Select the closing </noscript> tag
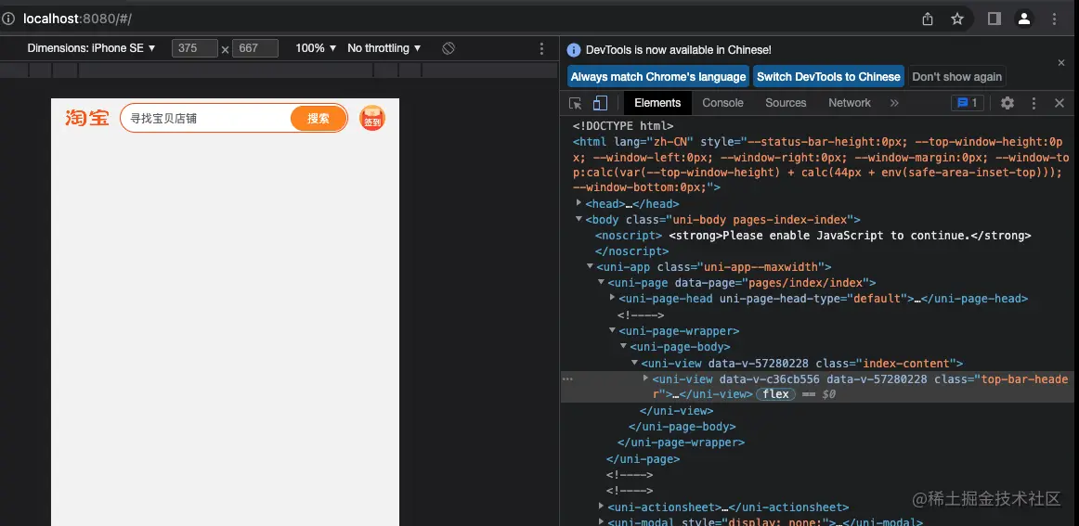 click(x=631, y=251)
